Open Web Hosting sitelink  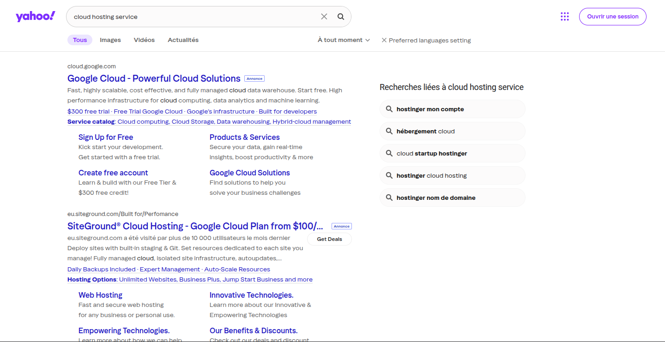[x=100, y=295]
